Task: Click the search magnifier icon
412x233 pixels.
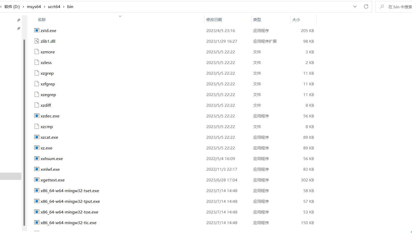Action: pos(382,7)
